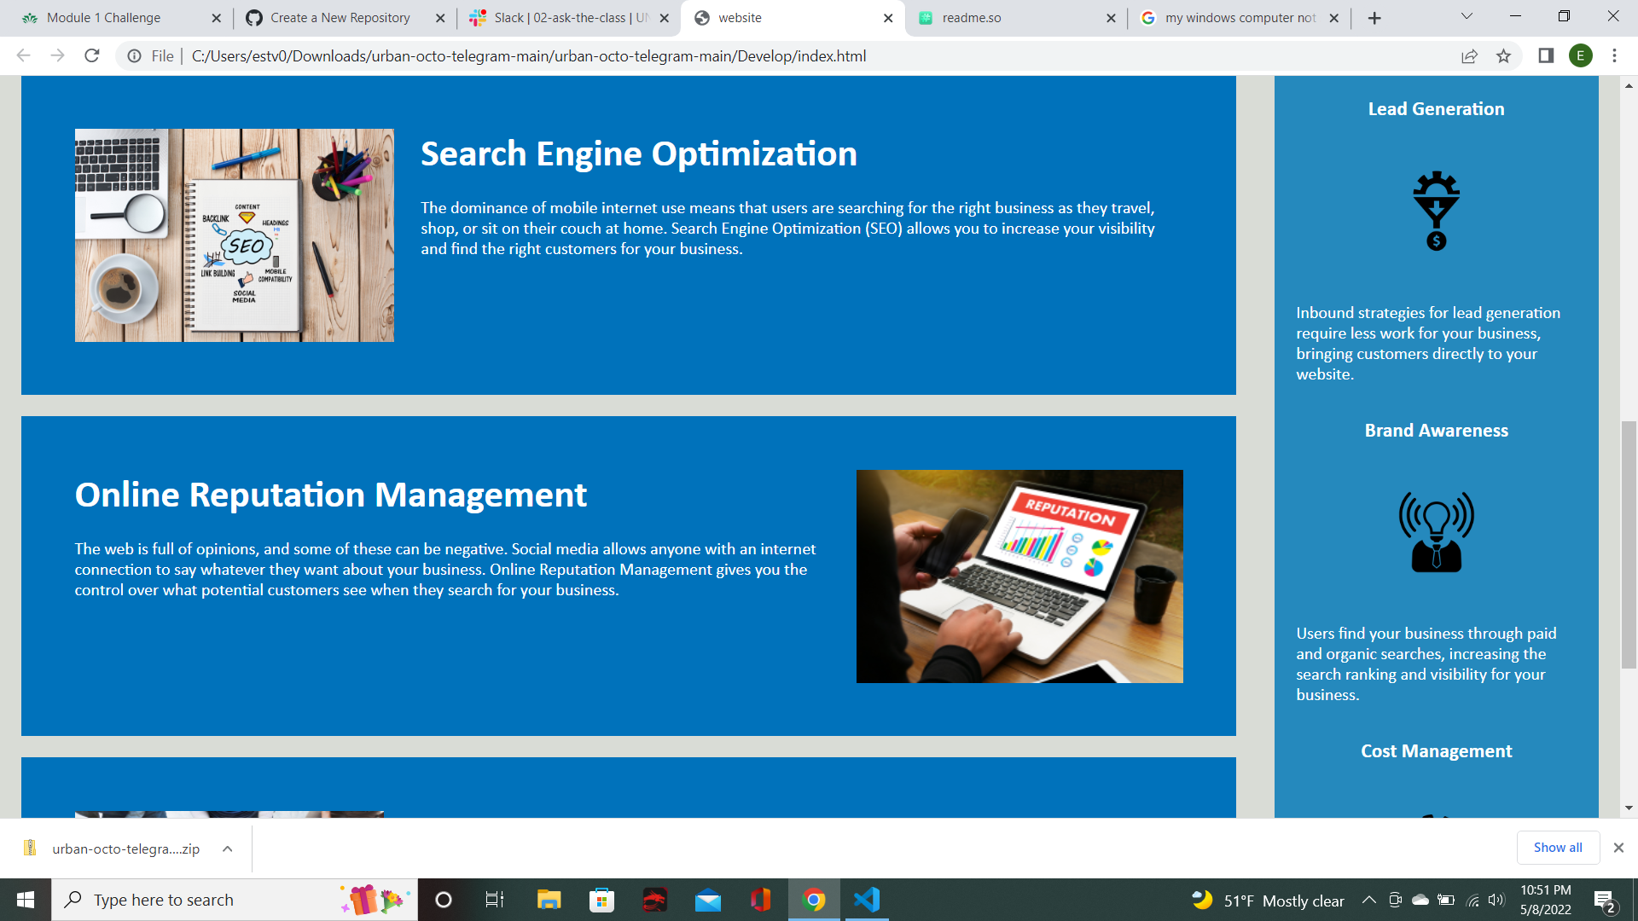
Task: Open Chrome side panel
Action: pyautogui.click(x=1546, y=55)
